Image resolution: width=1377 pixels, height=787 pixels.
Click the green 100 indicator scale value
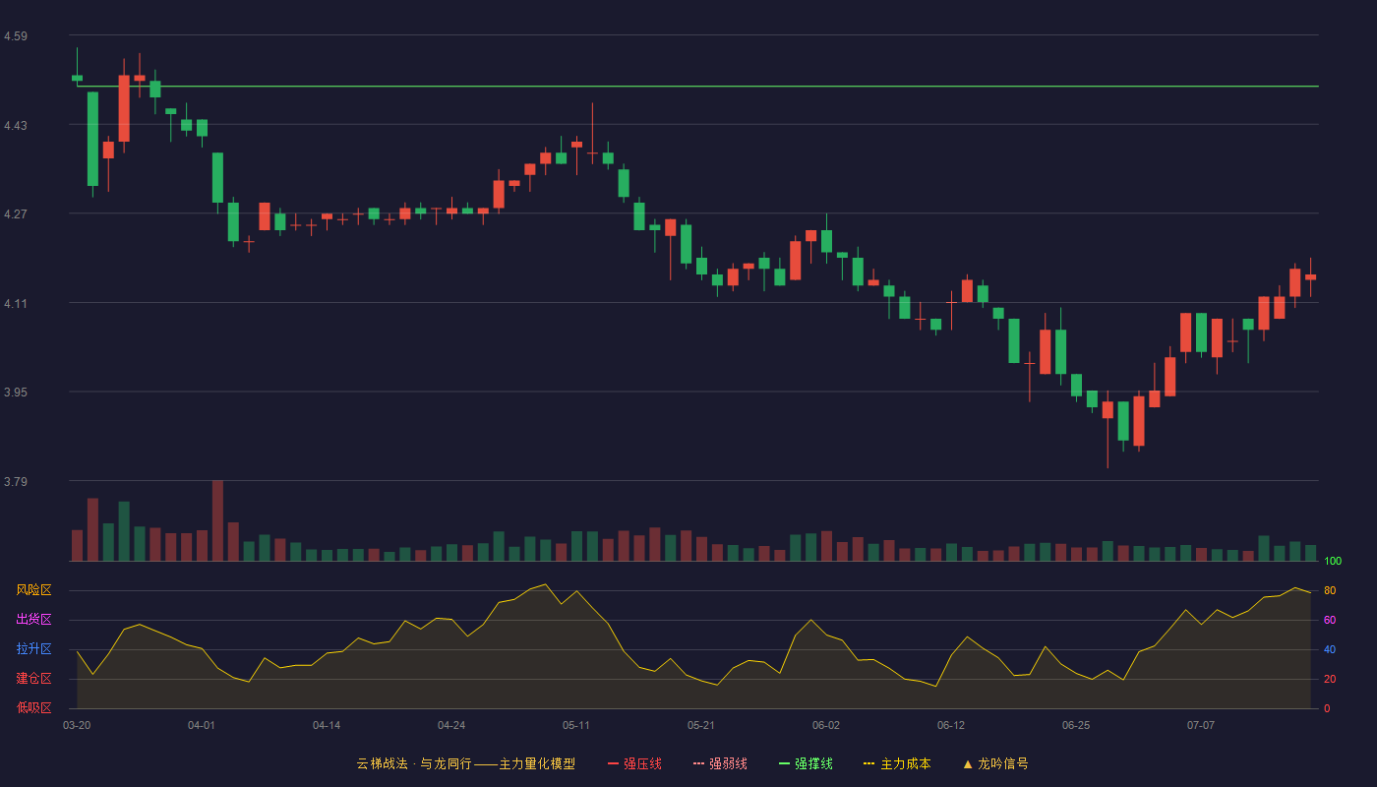(x=1333, y=561)
